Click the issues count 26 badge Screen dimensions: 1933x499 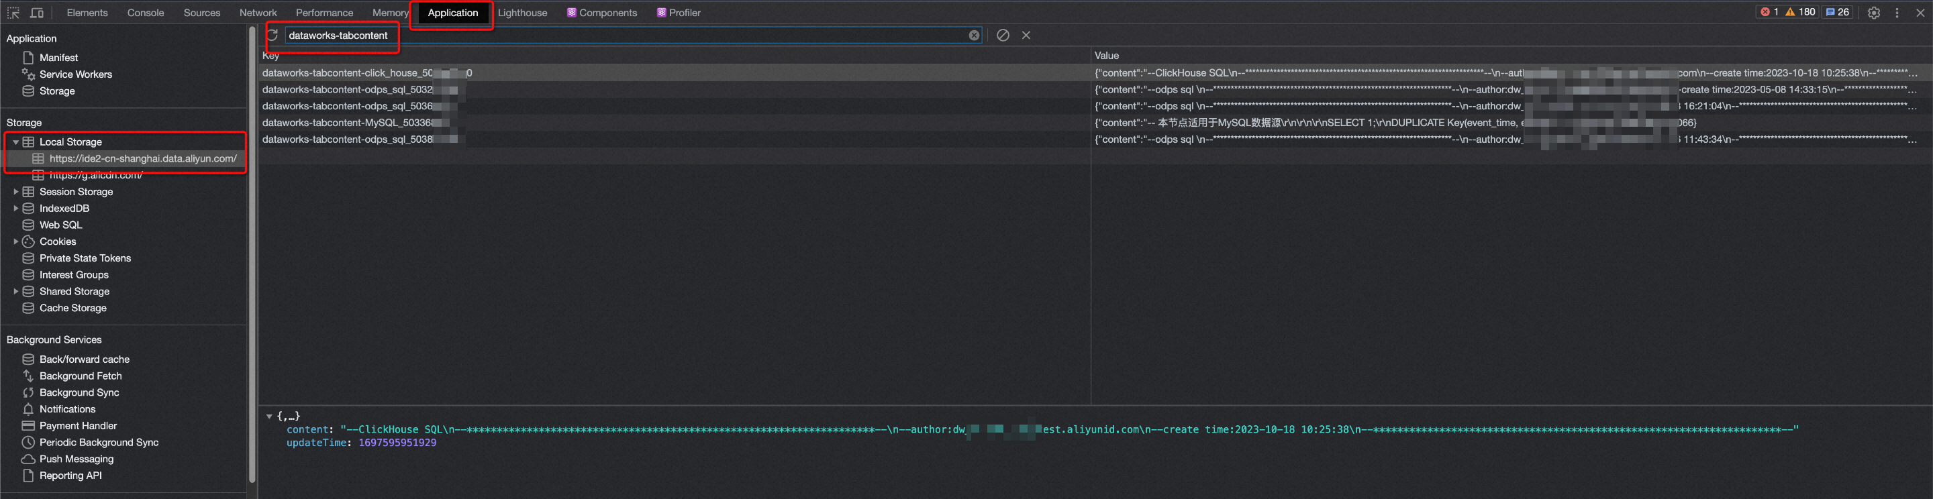1837,12
